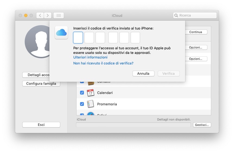
Task: Show all preferences grid button
Action: tap(59, 15)
